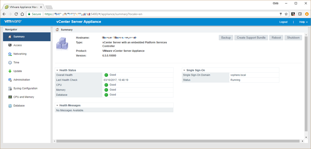Click the green Overall Health status icon
The height and width of the screenshot is (149, 311).
(x=106, y=75)
